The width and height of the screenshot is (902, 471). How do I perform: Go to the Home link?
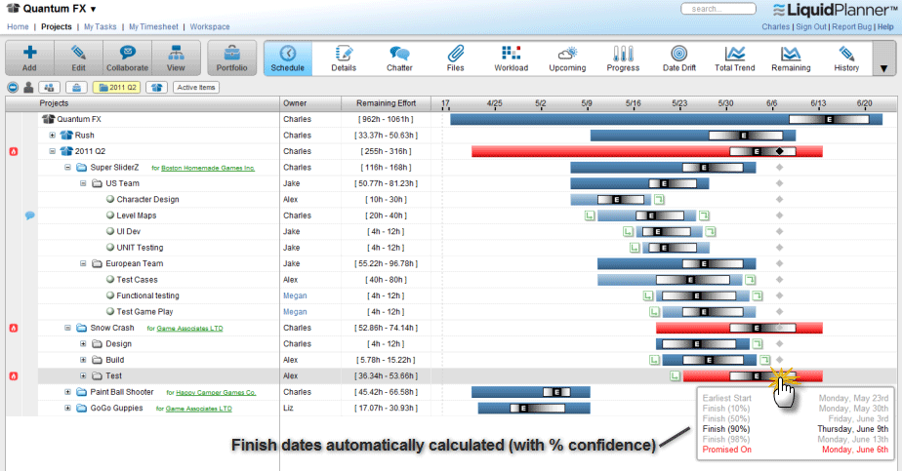coord(18,26)
